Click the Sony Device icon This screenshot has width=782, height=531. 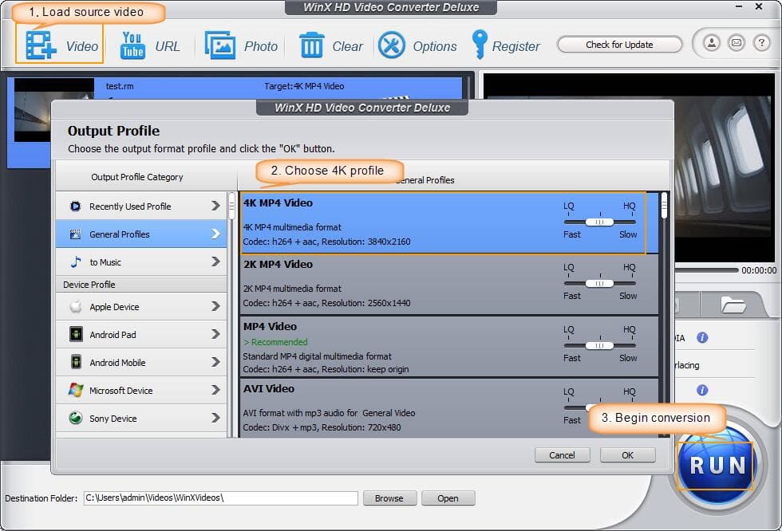coord(76,418)
